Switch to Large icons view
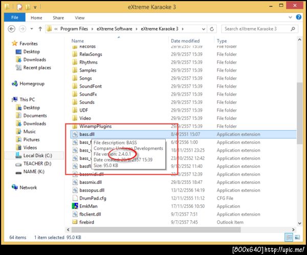This screenshot has height=255, width=307. [x=297, y=238]
